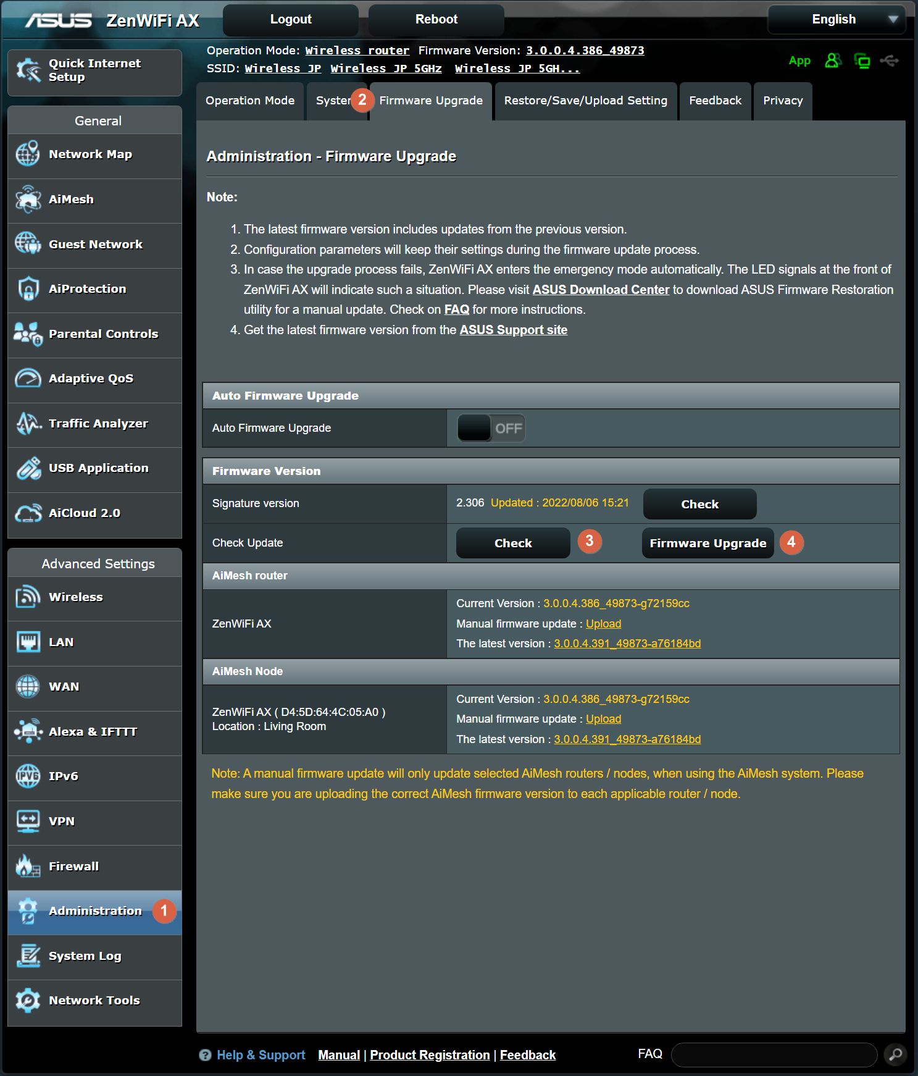
Task: Switch to Privacy tab
Action: tap(783, 101)
